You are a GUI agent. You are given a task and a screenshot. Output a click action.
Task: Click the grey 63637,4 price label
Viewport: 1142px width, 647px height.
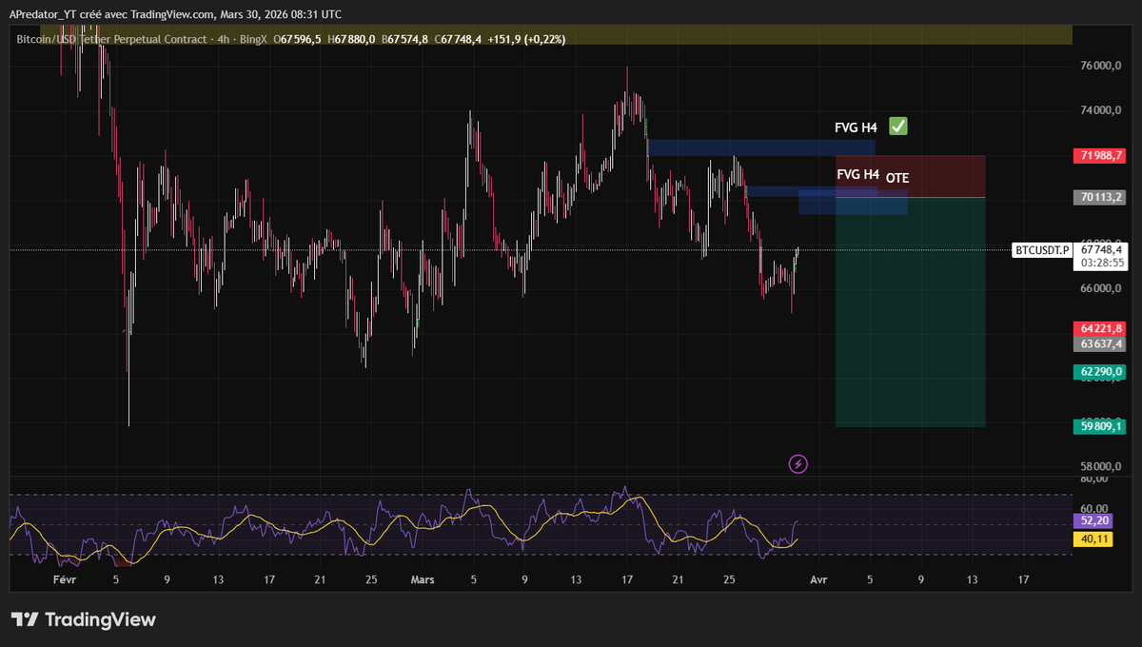point(1100,343)
